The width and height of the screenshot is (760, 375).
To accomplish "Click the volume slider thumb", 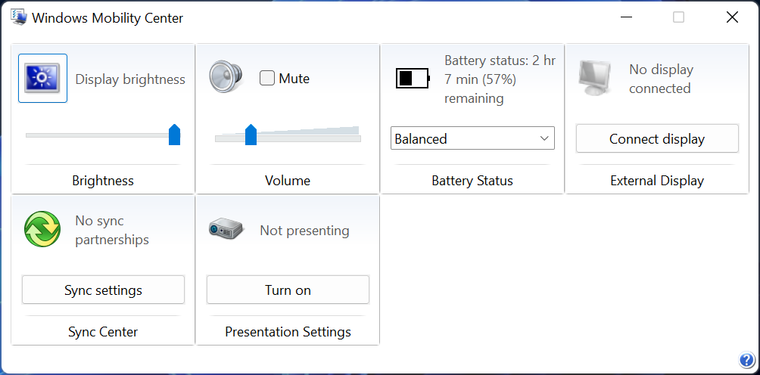I will coord(251,135).
